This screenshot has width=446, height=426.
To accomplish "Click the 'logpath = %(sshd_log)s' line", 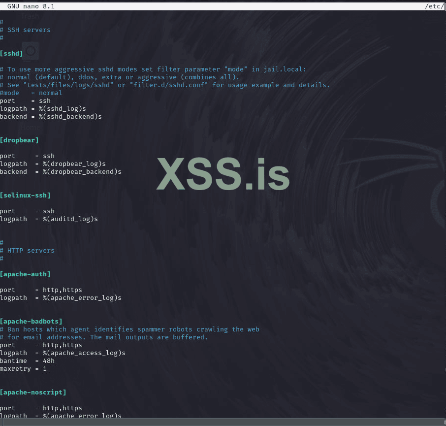I will (x=43, y=109).
